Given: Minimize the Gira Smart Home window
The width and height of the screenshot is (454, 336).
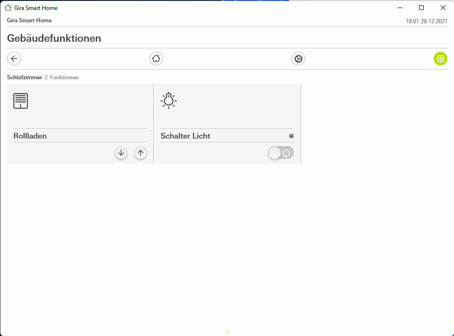Looking at the screenshot, I should pyautogui.click(x=400, y=8).
